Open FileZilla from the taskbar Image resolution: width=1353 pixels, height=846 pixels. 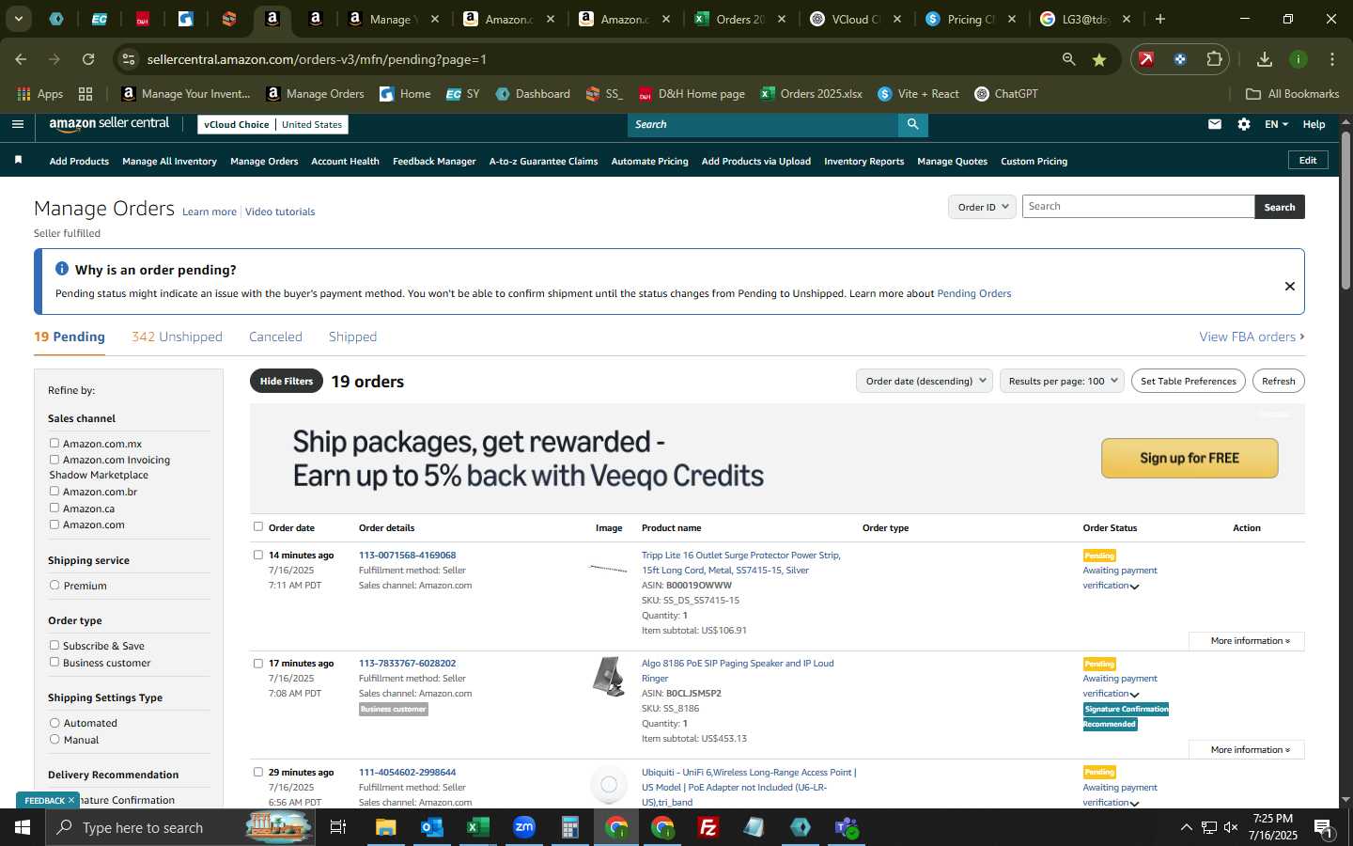[708, 827]
